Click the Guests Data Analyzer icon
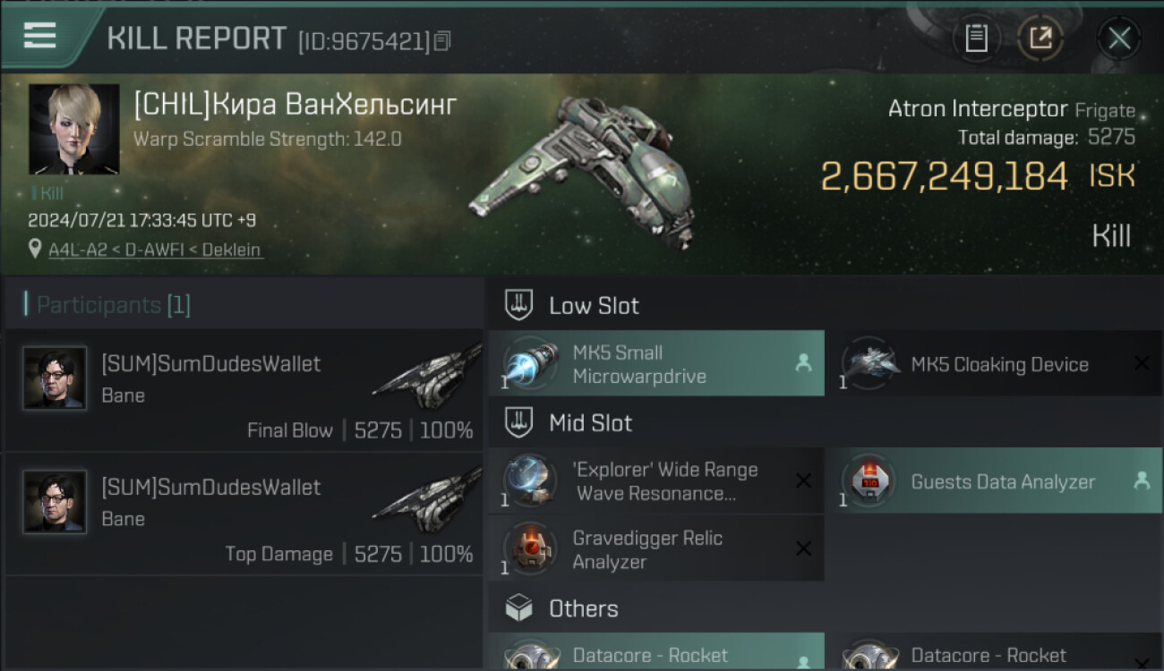The width and height of the screenshot is (1164, 671). [869, 481]
